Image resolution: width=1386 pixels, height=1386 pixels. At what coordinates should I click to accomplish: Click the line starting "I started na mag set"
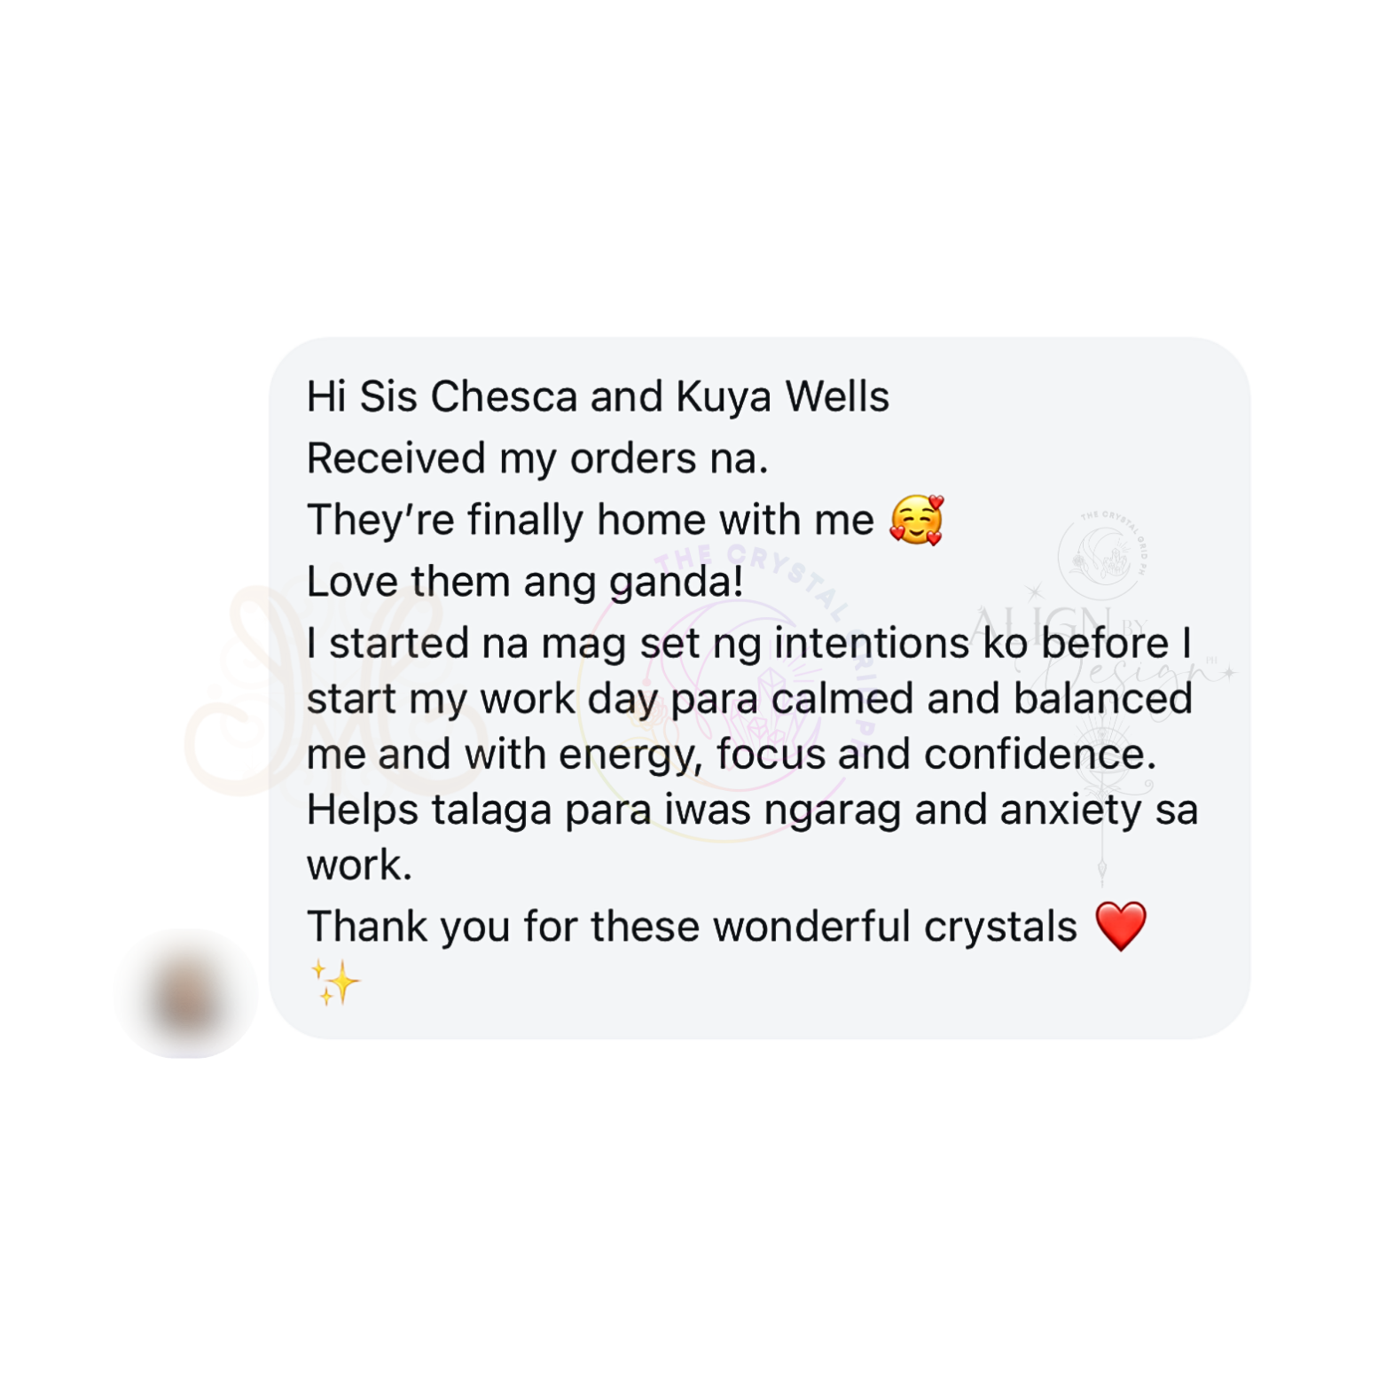[750, 643]
